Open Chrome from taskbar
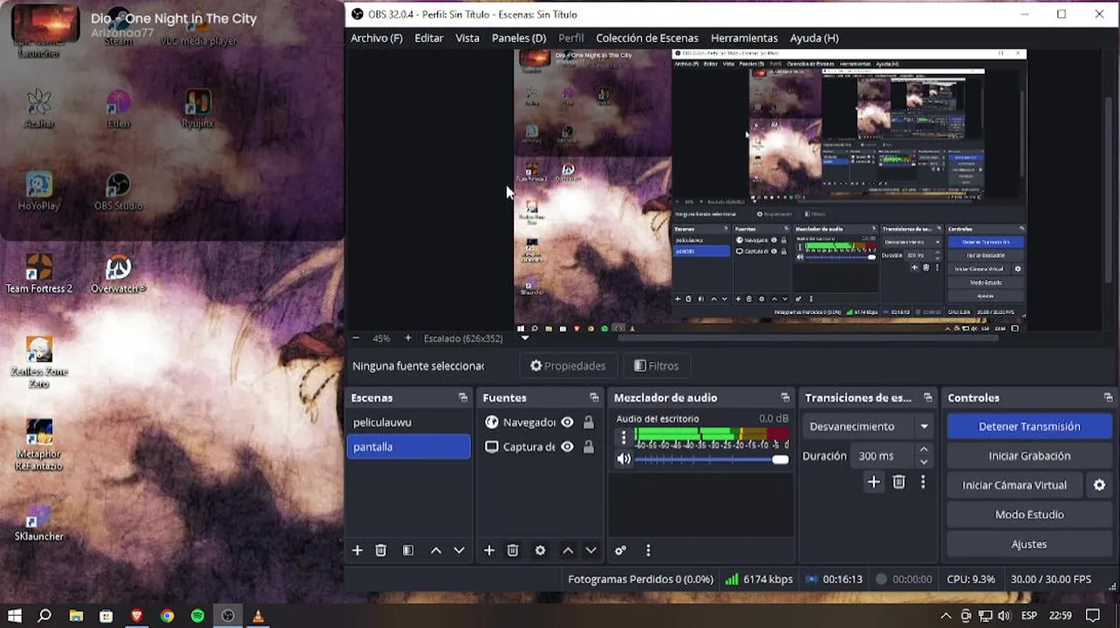Viewport: 1120px width, 628px height. 167,616
